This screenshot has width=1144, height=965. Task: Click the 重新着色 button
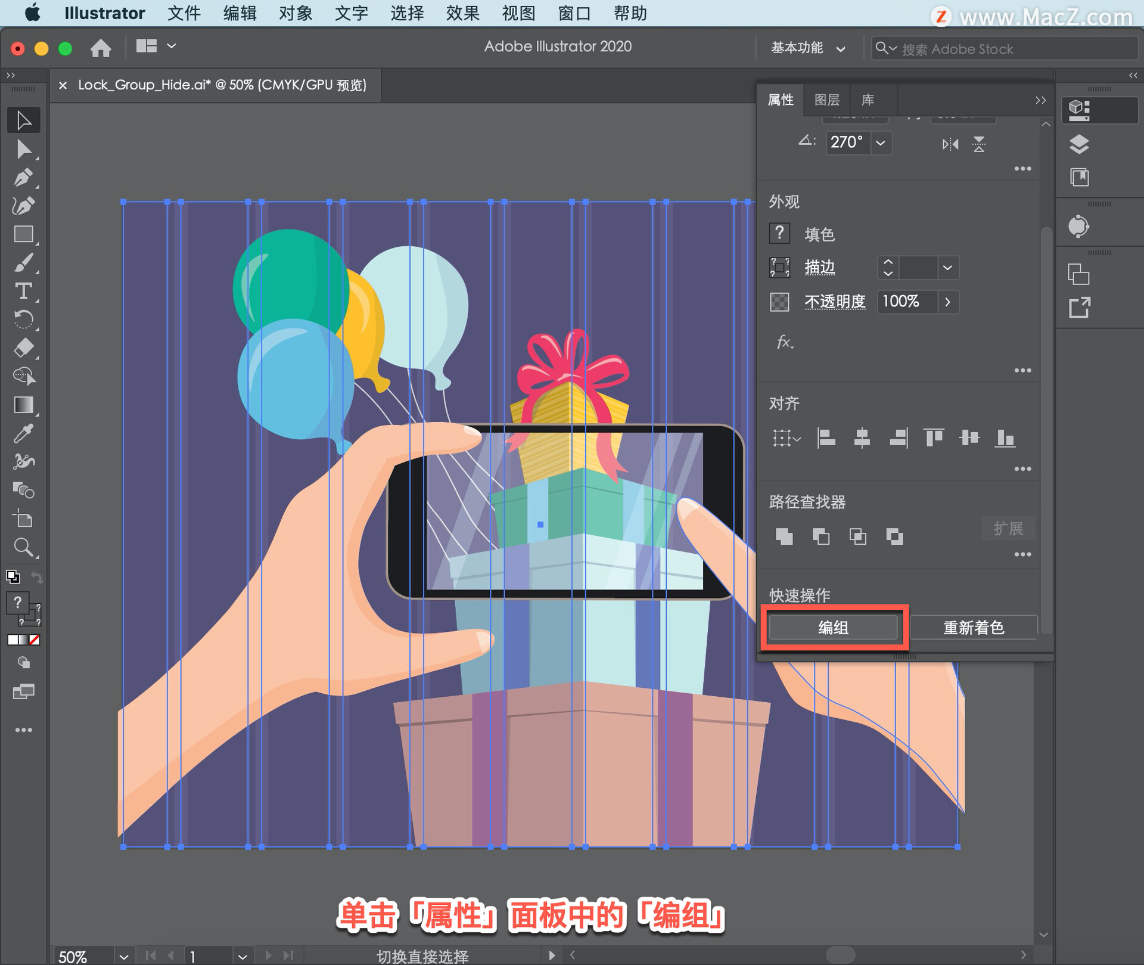(x=973, y=627)
